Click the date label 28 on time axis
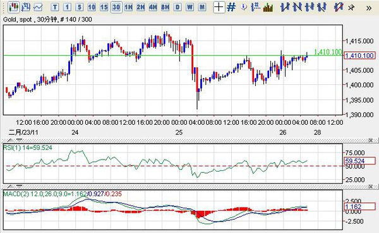The image size is (379, 233). 317,132
